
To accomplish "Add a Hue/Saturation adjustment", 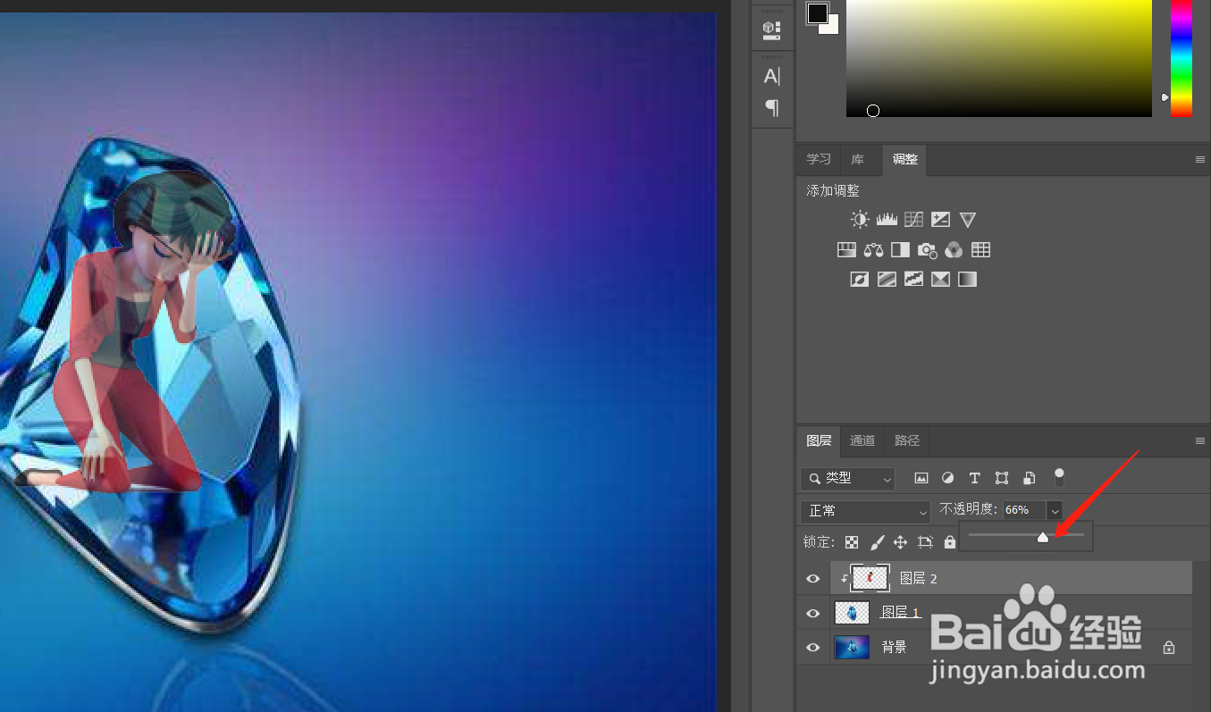I will point(846,249).
